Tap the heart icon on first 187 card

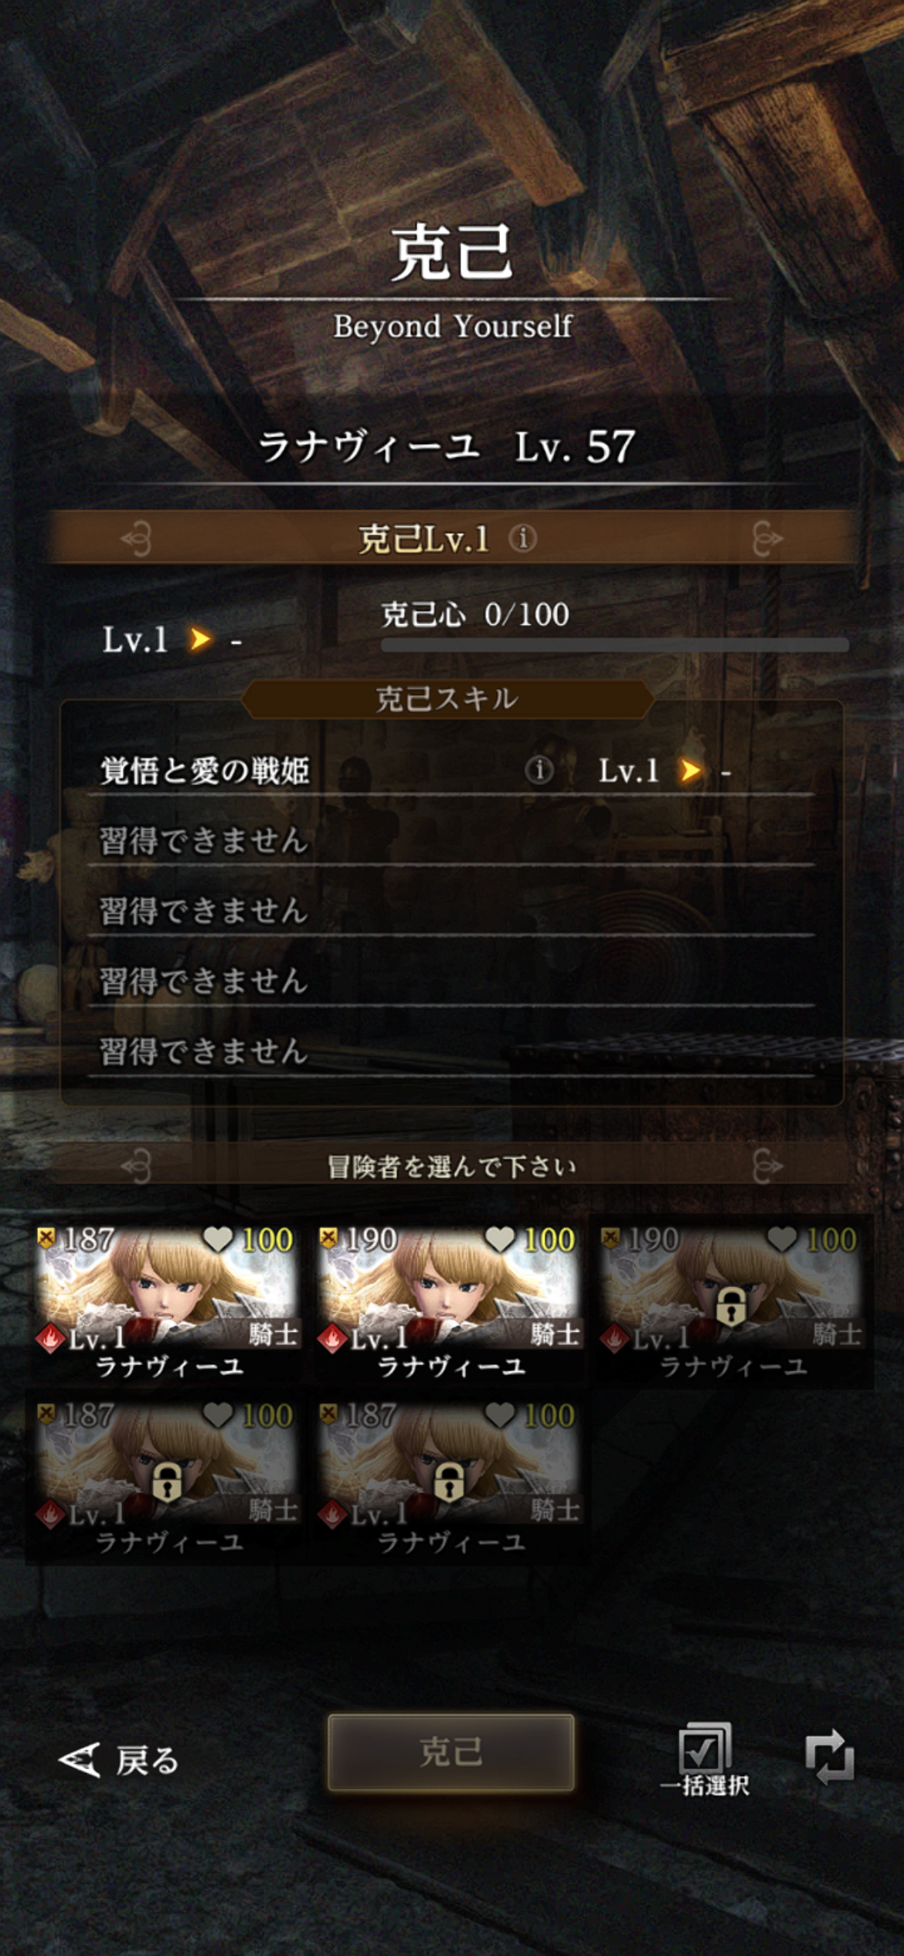tap(218, 1240)
